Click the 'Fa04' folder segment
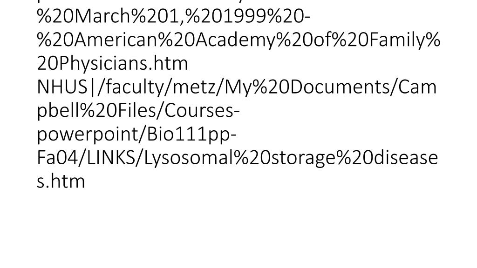 pyautogui.click(x=56, y=158)
